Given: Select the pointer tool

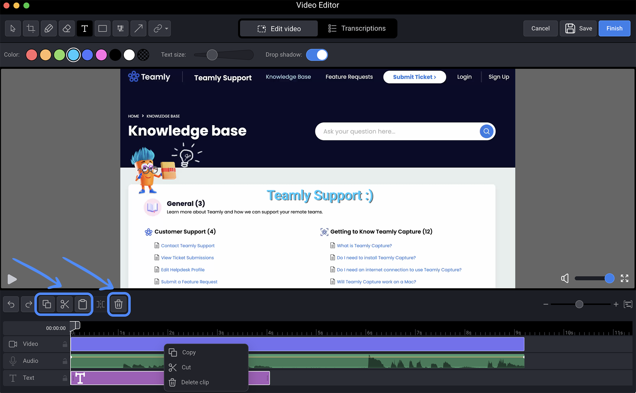Looking at the screenshot, I should tap(13, 28).
